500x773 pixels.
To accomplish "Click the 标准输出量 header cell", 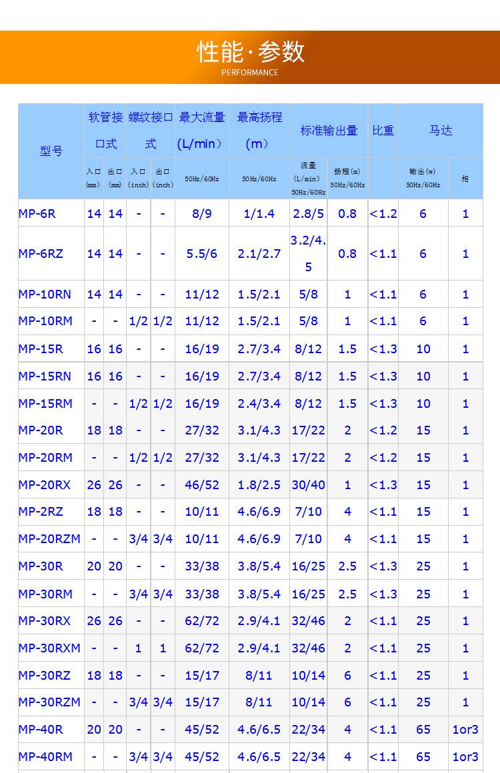I will click(329, 131).
